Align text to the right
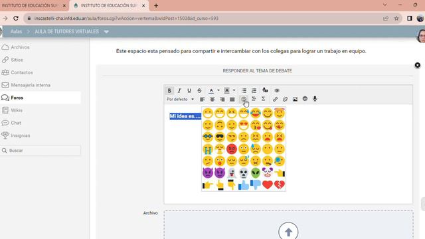This screenshot has height=239, width=425. coord(222,100)
